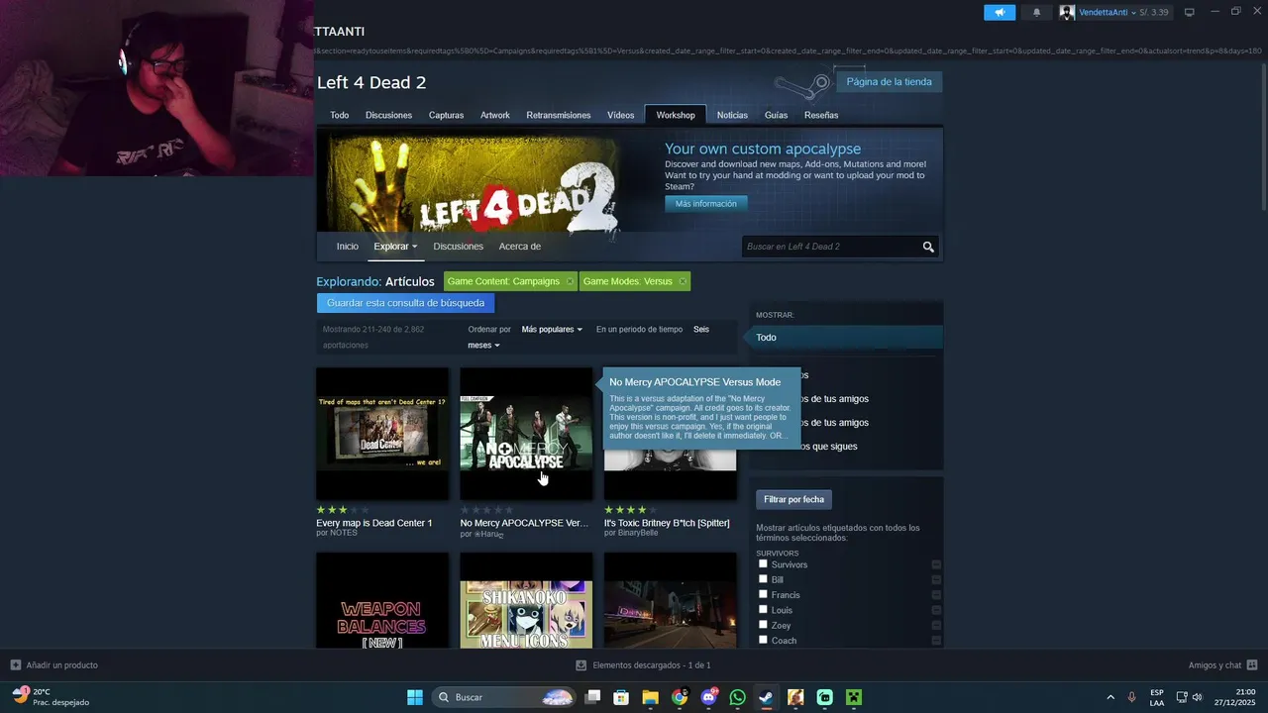Switch Steam to Big Picture mode
Screen dimensions: 1268x713
tap(1190, 12)
